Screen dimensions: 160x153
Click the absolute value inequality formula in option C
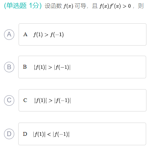pyautogui.click(x=52, y=101)
